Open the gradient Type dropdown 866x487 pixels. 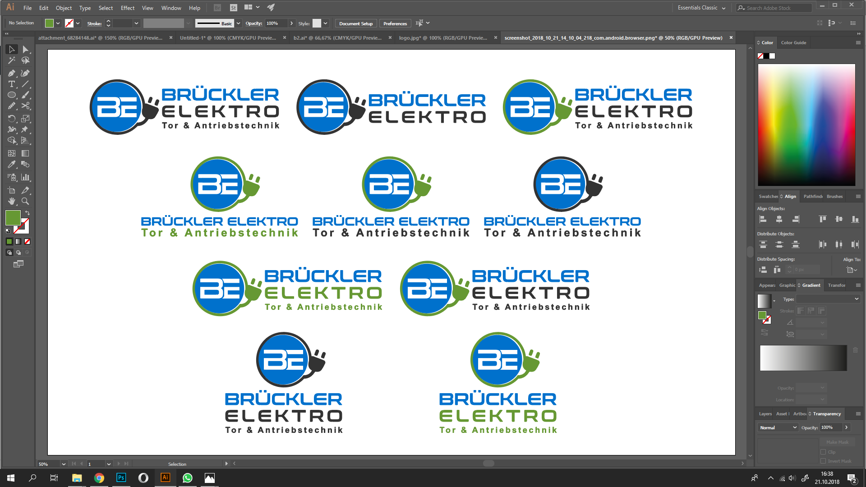(828, 299)
